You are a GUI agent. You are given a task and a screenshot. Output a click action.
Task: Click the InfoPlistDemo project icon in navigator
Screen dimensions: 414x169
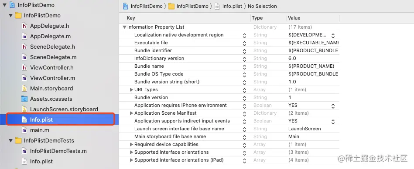(x=12, y=5)
